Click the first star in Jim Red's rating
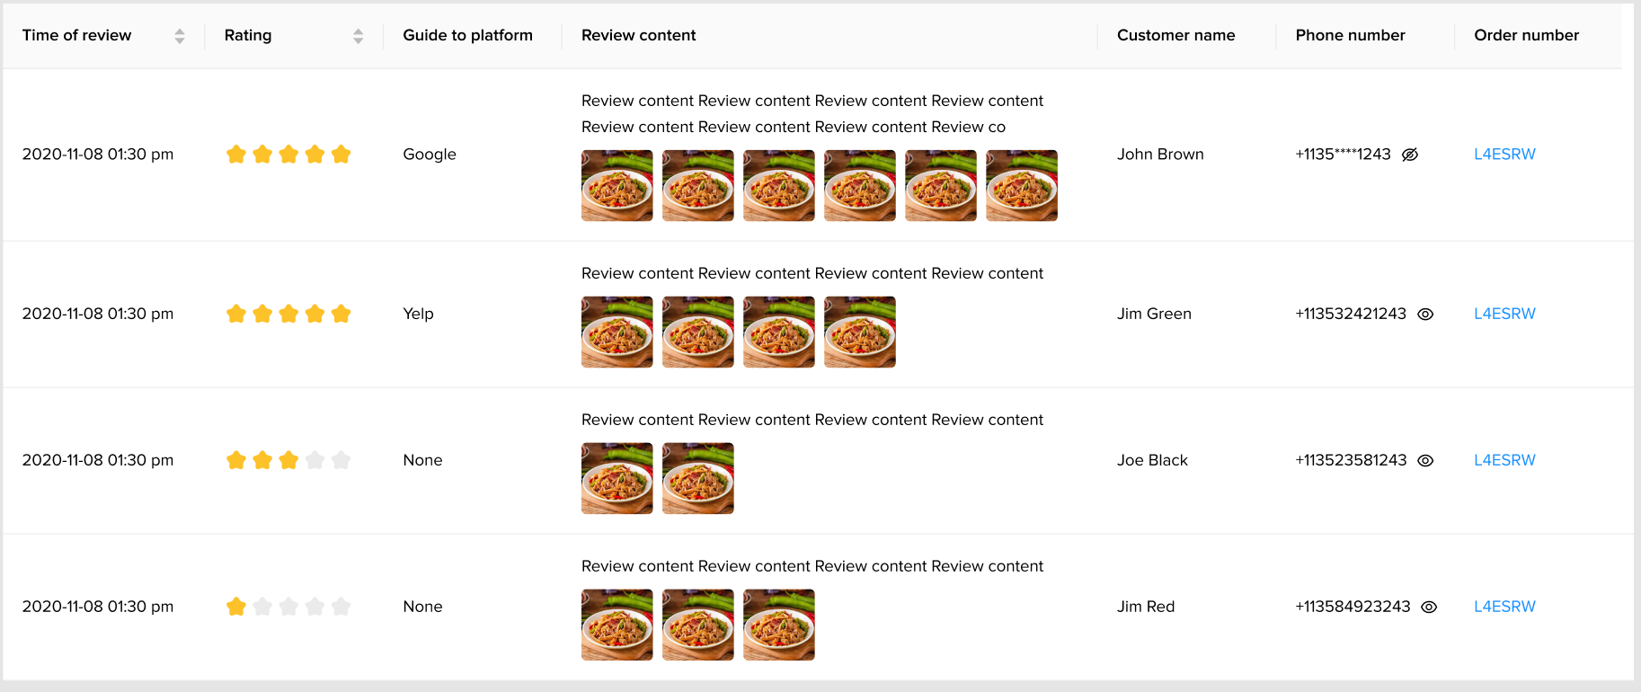Viewport: 1641px width, 692px height. [236, 607]
